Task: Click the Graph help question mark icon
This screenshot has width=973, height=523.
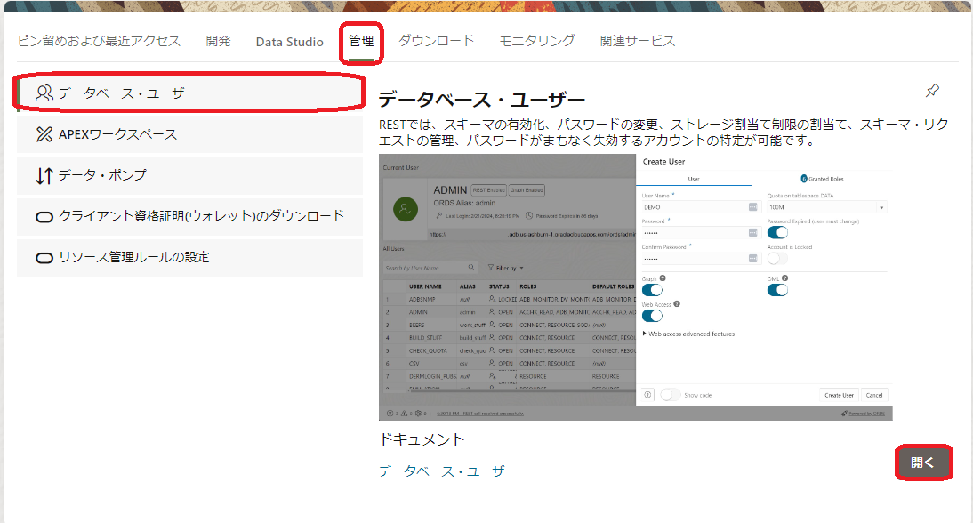Action: click(664, 278)
